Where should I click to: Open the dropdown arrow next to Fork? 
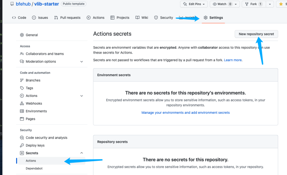click(270, 4)
